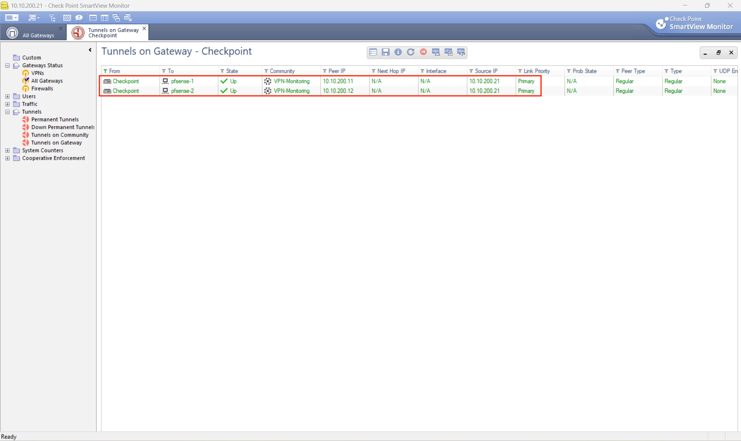The height and width of the screenshot is (441, 741).
Task: Click the red back-arrow icon
Action: click(x=423, y=52)
